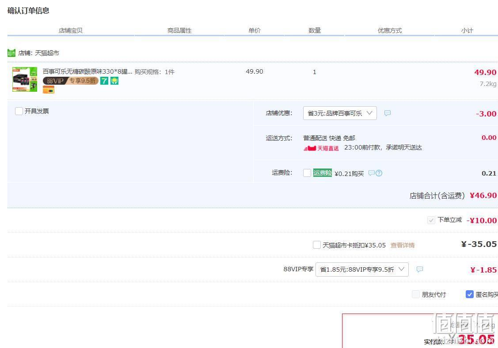Viewport: 498px width, 348px height.
Task: Click the orange card icon under the product
Action: 49,90
